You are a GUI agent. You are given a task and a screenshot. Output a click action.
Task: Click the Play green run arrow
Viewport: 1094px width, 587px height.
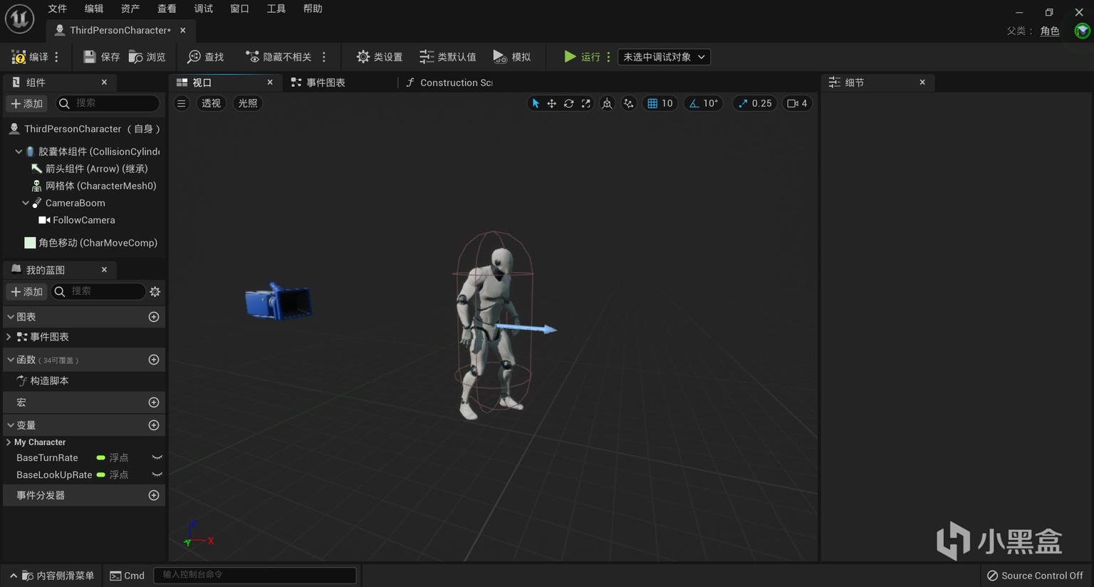tap(570, 56)
